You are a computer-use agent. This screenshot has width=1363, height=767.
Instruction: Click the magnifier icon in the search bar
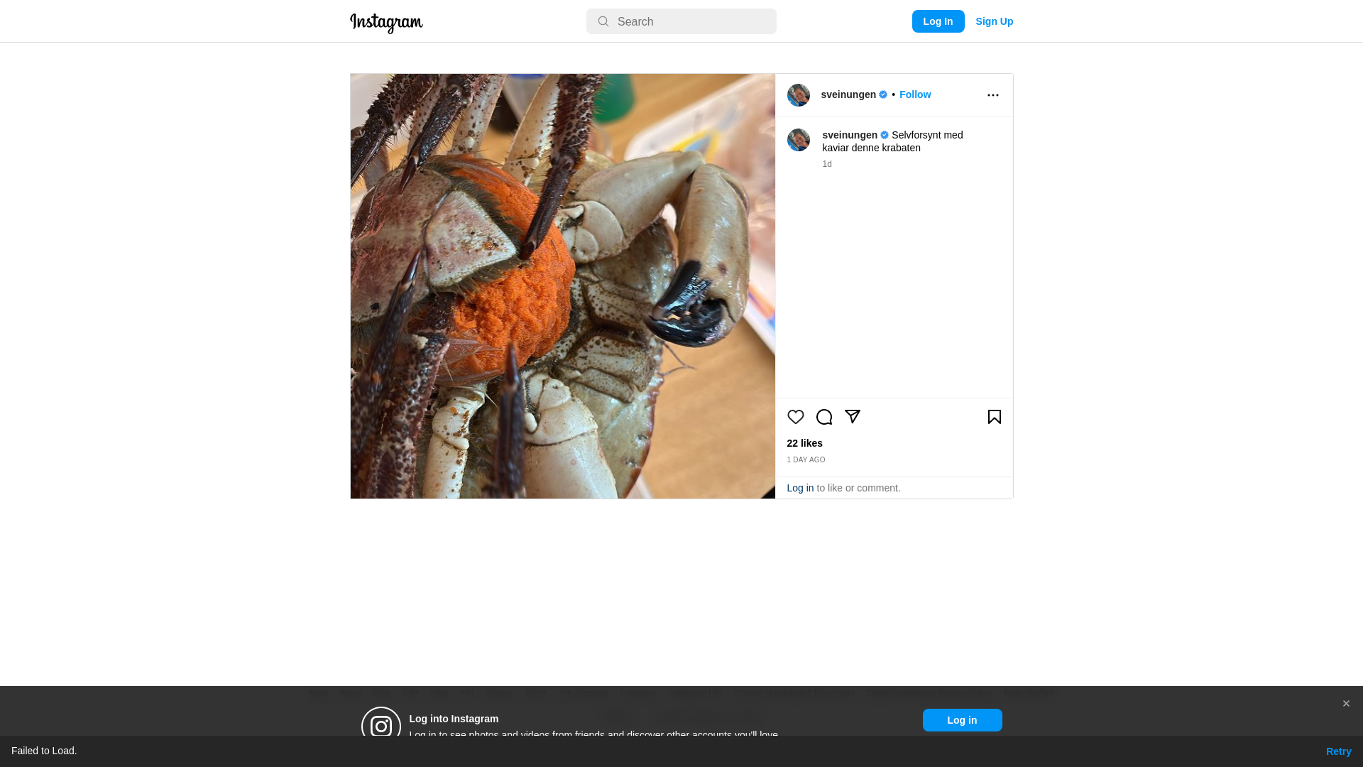tap(603, 21)
